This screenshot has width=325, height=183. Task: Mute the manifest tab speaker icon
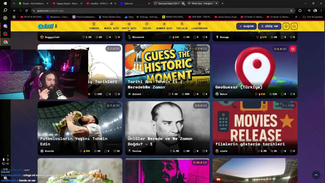pyautogui.click(x=111, y=4)
